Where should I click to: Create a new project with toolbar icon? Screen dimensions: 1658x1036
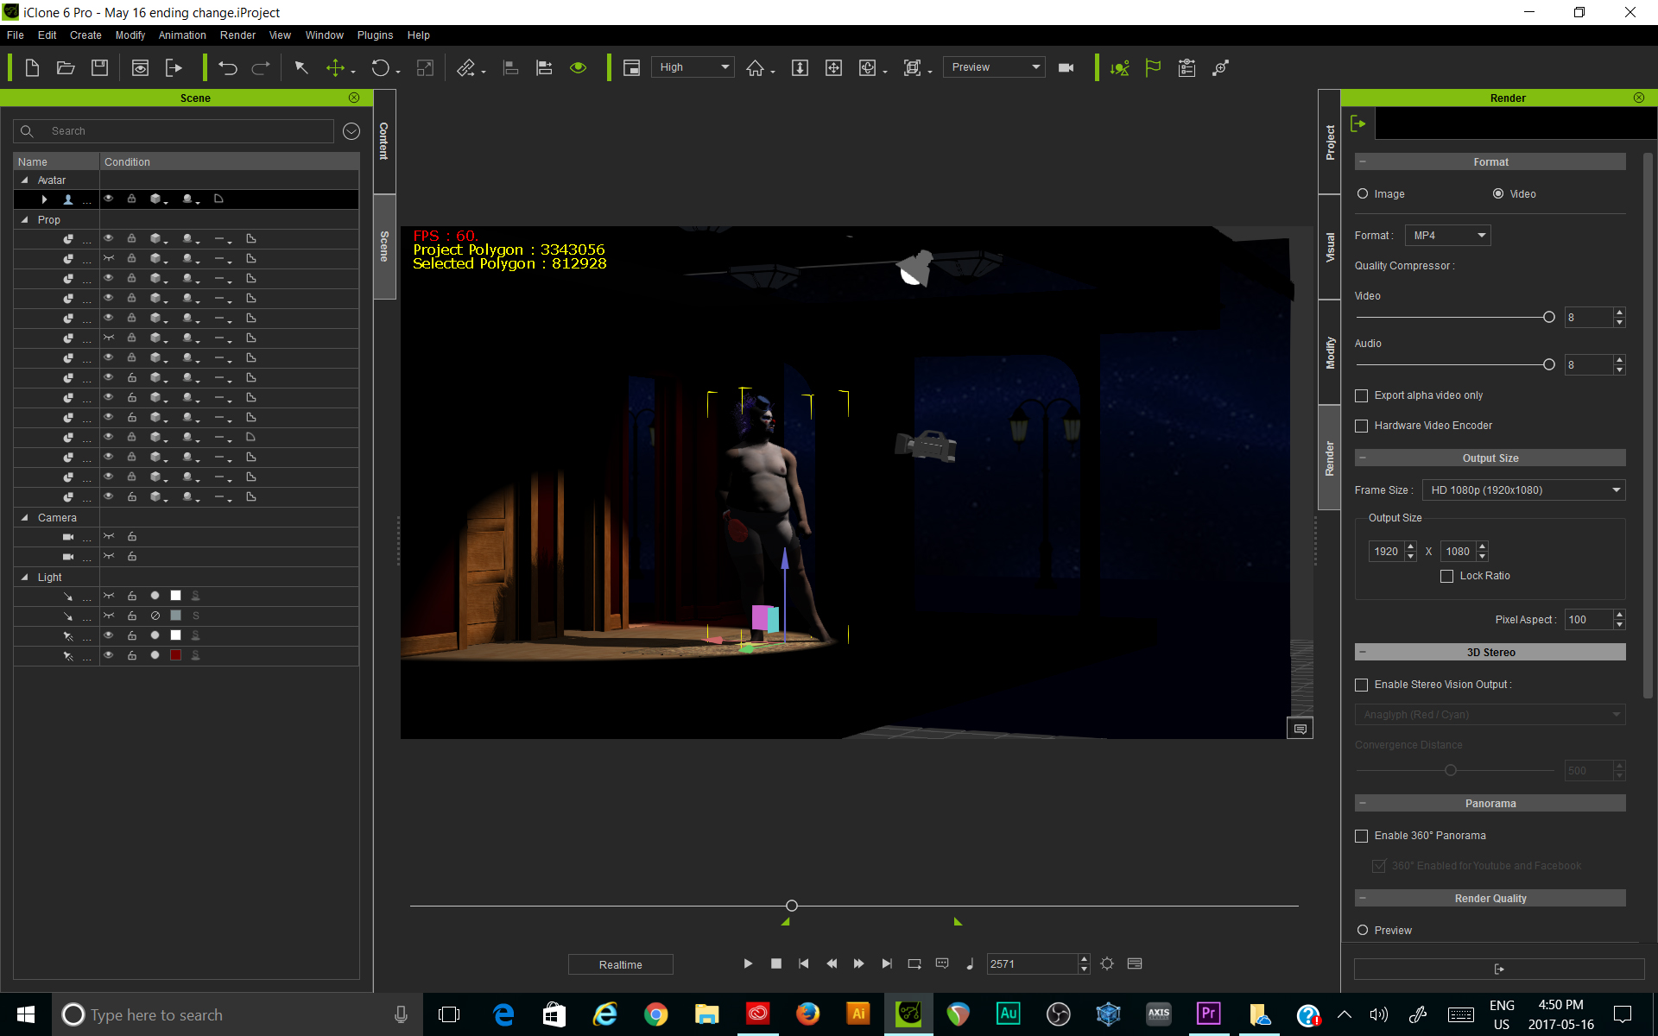[32, 67]
